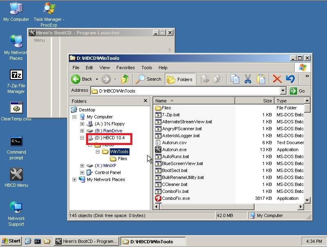The width and height of the screenshot is (327, 247).
Task: Click the Forward arrow toolbar button
Action: (106, 79)
